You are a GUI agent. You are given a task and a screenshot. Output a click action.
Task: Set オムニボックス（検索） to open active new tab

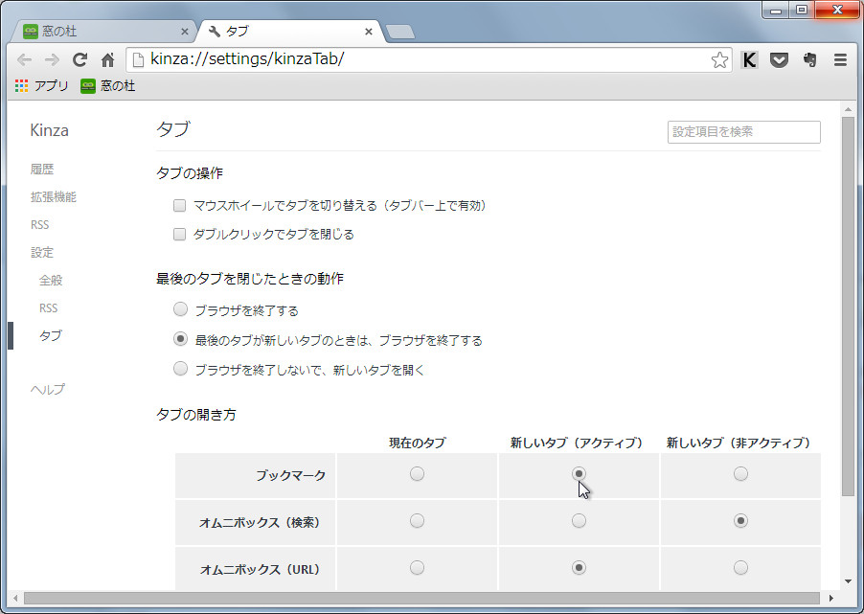click(578, 520)
